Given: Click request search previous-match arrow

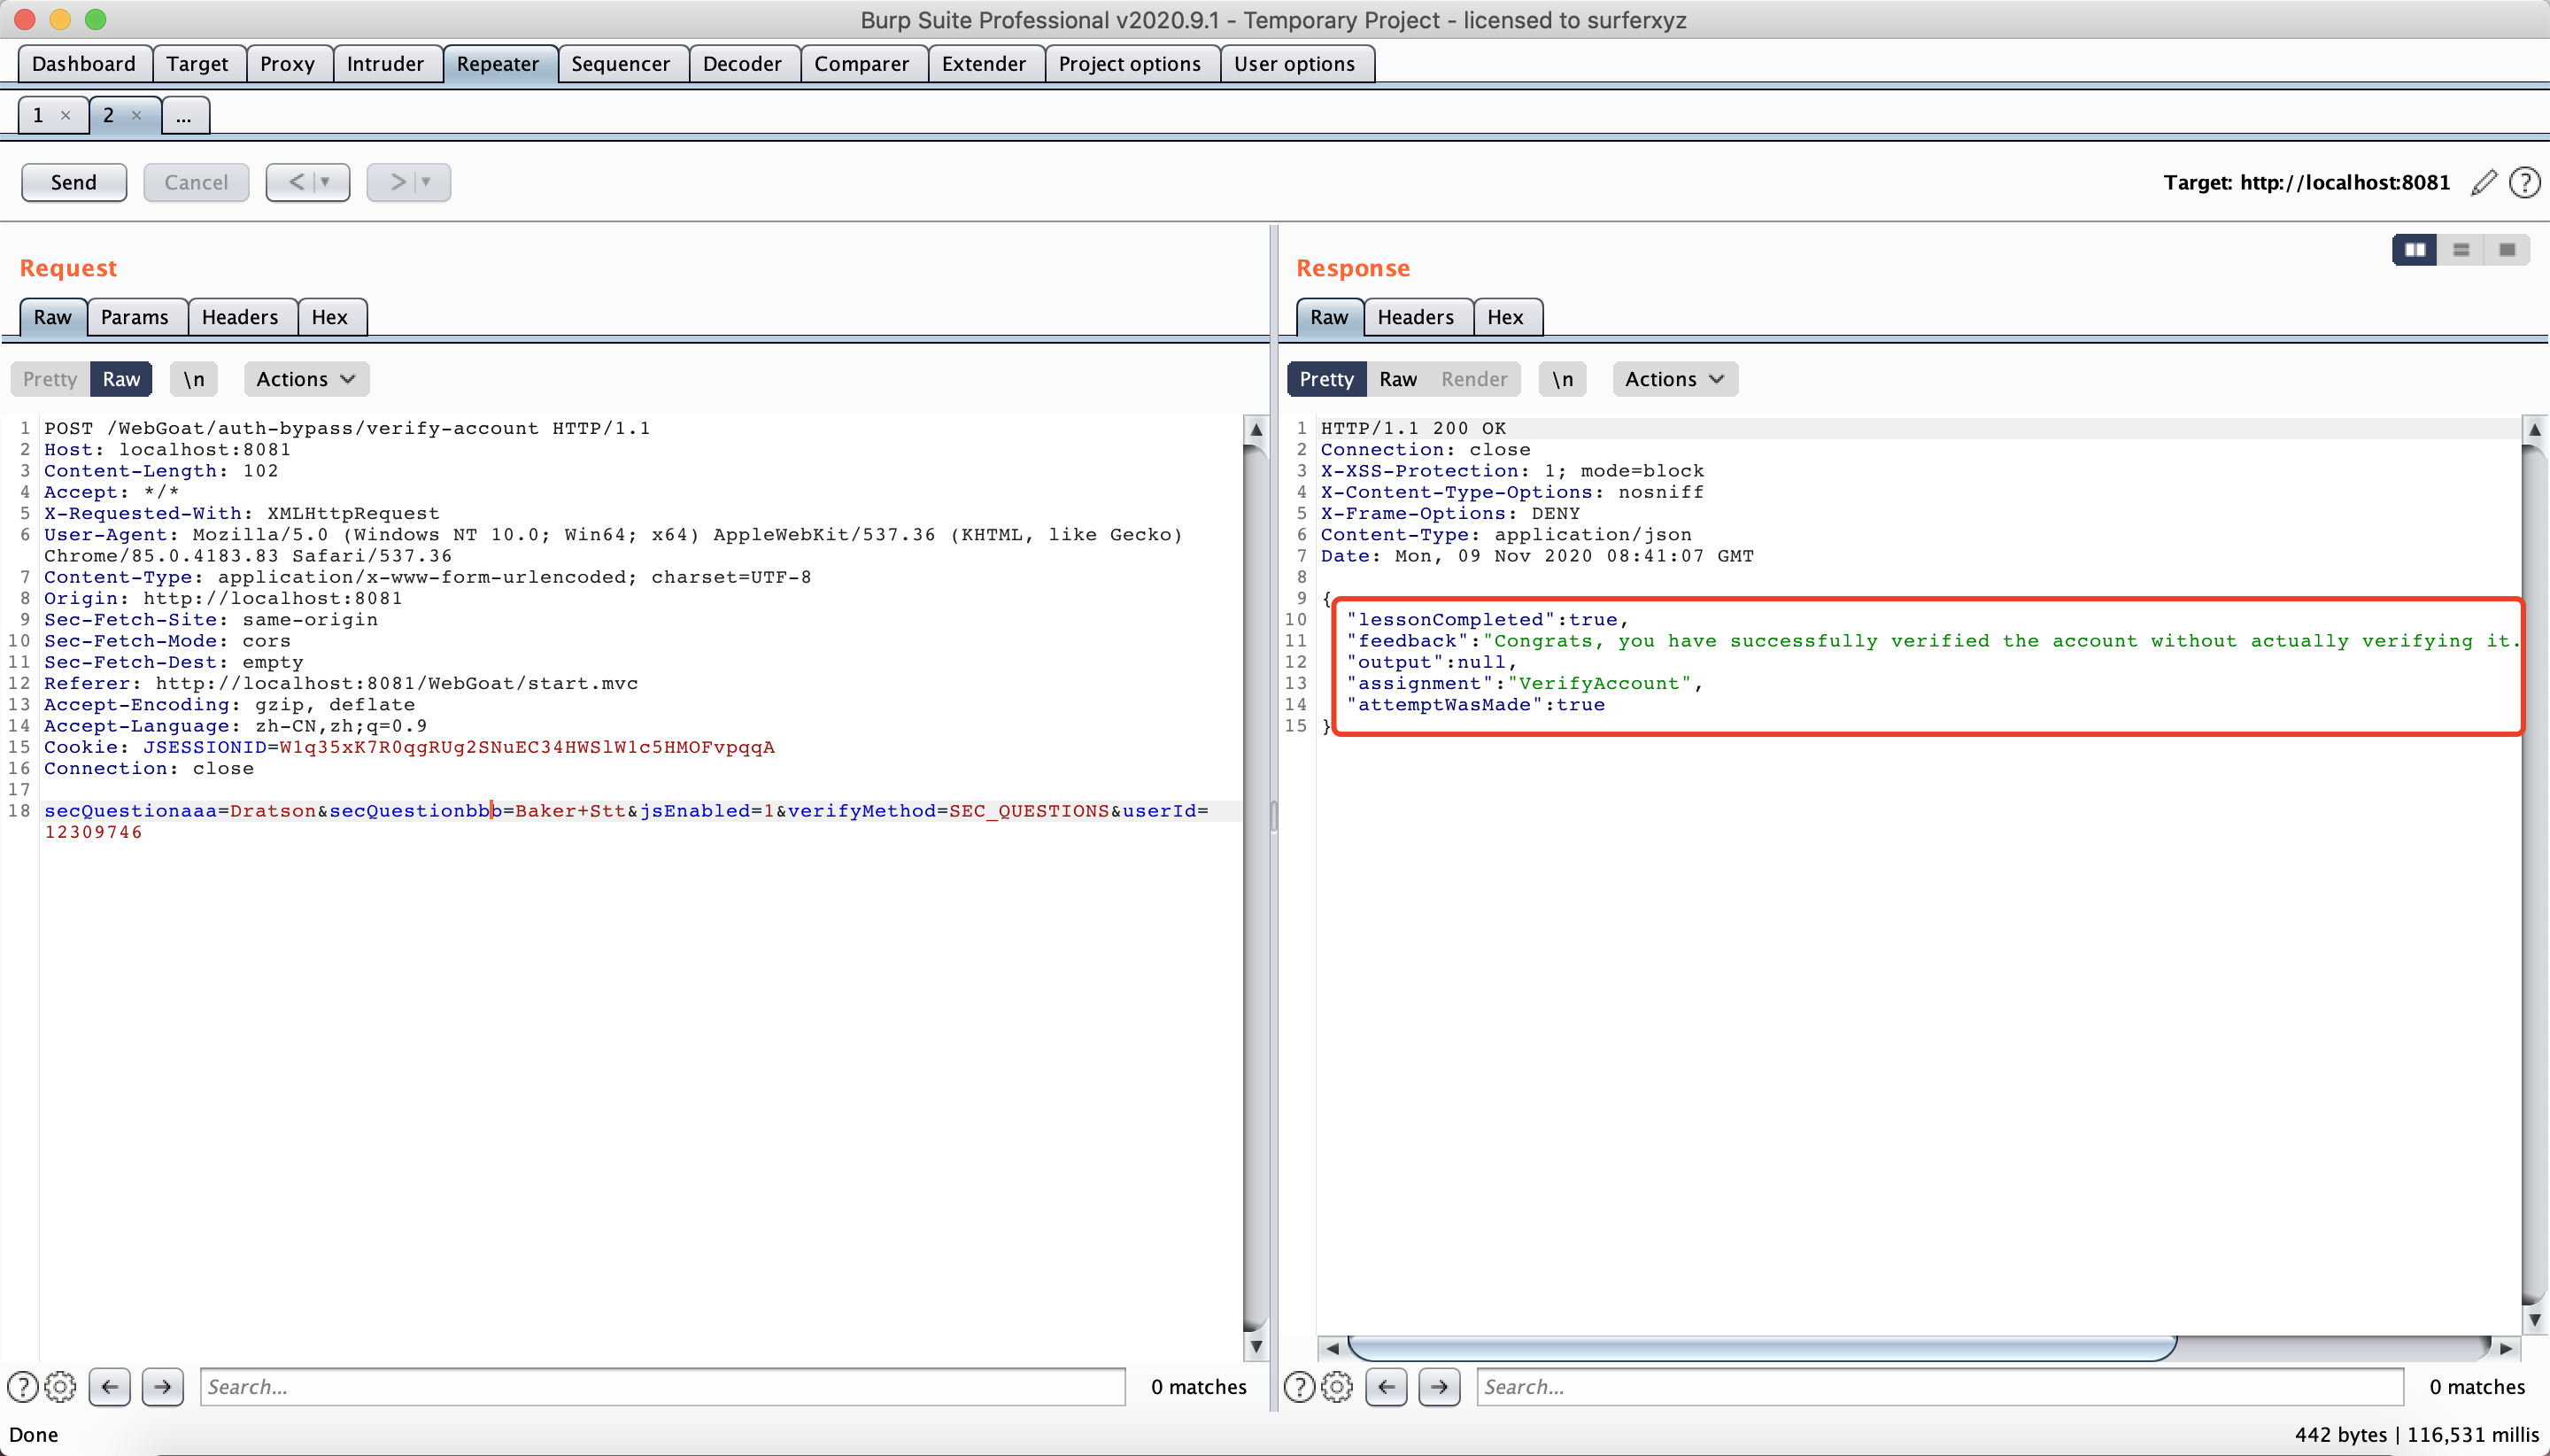Looking at the screenshot, I should pos(110,1387).
